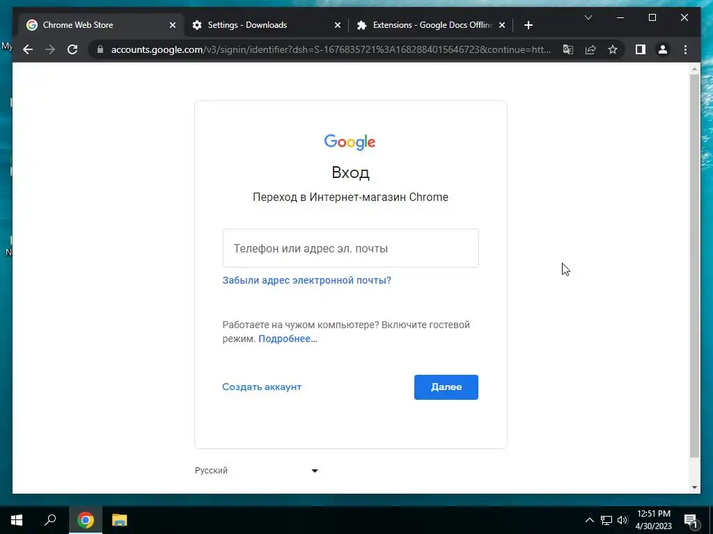Click the forward navigation arrow
The width and height of the screenshot is (713, 534).
click(50, 49)
